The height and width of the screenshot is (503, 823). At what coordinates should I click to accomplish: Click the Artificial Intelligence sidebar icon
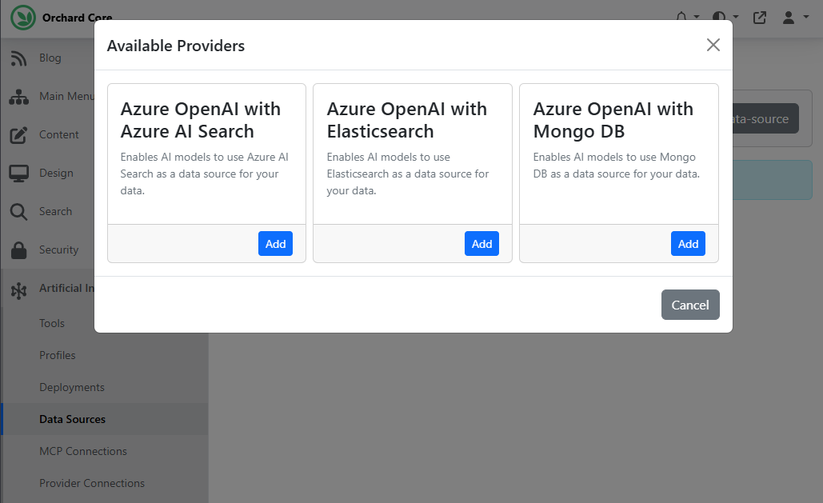tap(19, 290)
